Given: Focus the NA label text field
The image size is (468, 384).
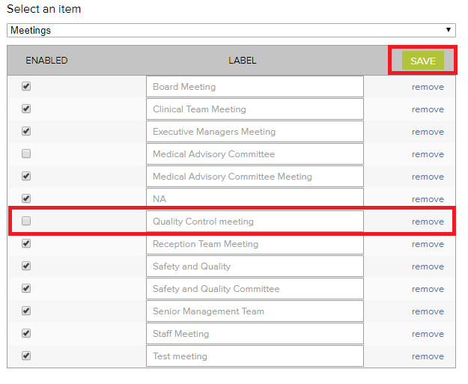Looking at the screenshot, I should 255,199.
